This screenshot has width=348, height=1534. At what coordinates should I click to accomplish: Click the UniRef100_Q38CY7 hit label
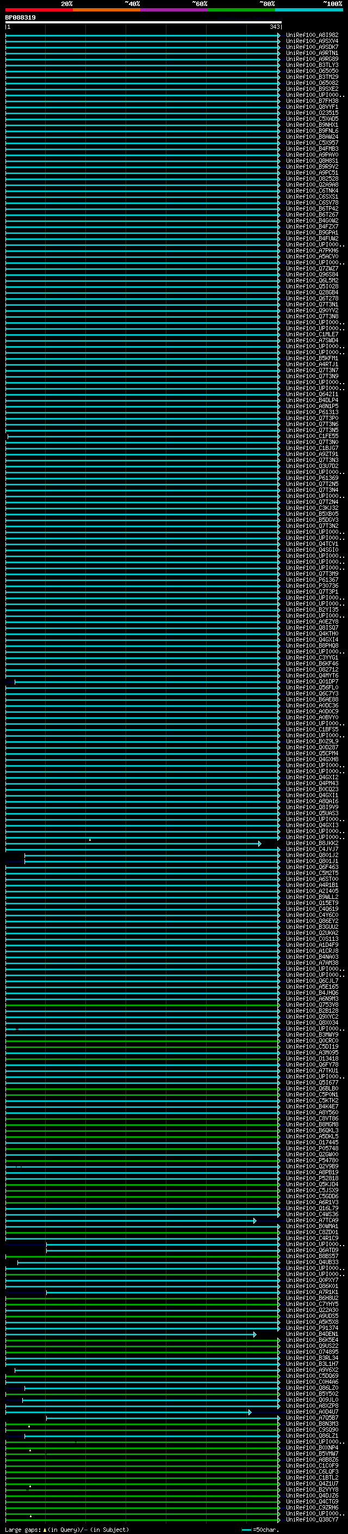pyautogui.click(x=312, y=1519)
